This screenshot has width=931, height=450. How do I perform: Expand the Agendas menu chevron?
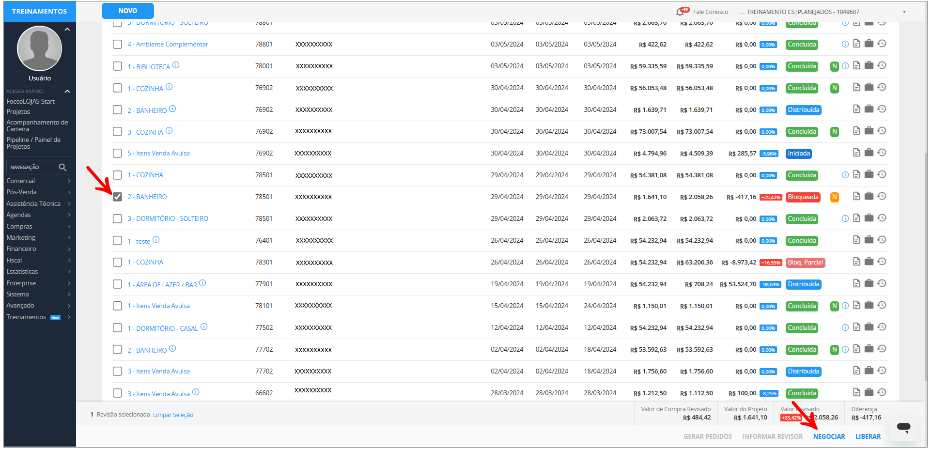[x=69, y=215]
